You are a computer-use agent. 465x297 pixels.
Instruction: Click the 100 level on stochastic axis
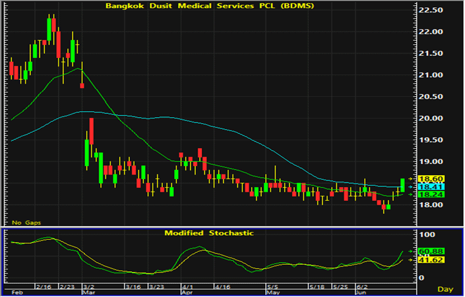tap(427, 235)
